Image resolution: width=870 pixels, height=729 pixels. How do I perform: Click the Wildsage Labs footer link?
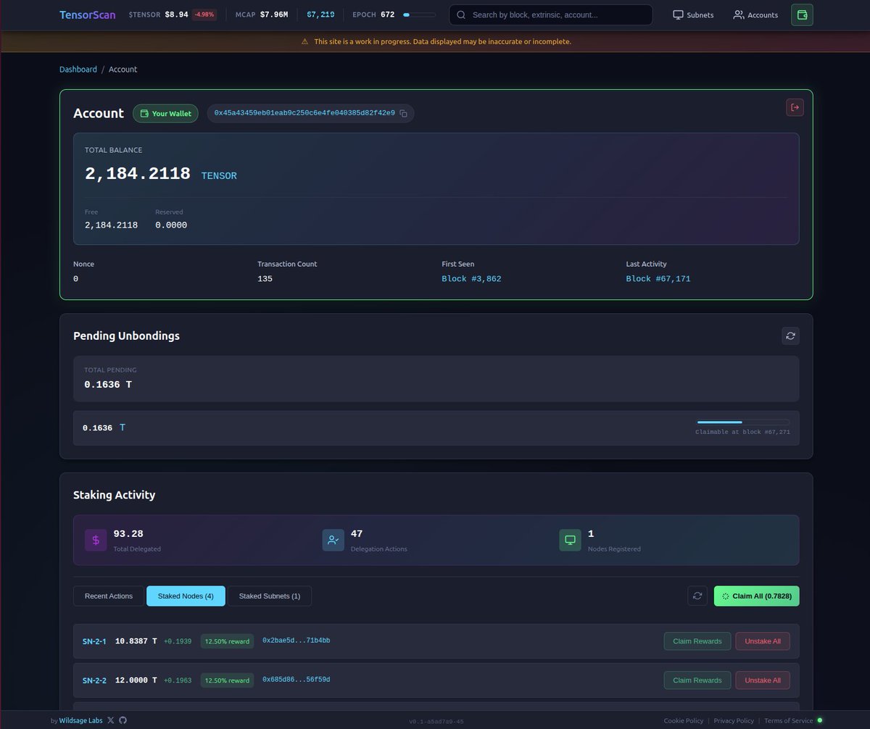click(x=80, y=720)
